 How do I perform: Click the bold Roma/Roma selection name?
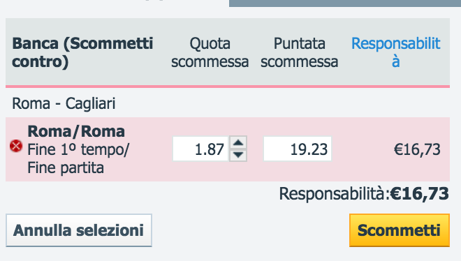(76, 131)
